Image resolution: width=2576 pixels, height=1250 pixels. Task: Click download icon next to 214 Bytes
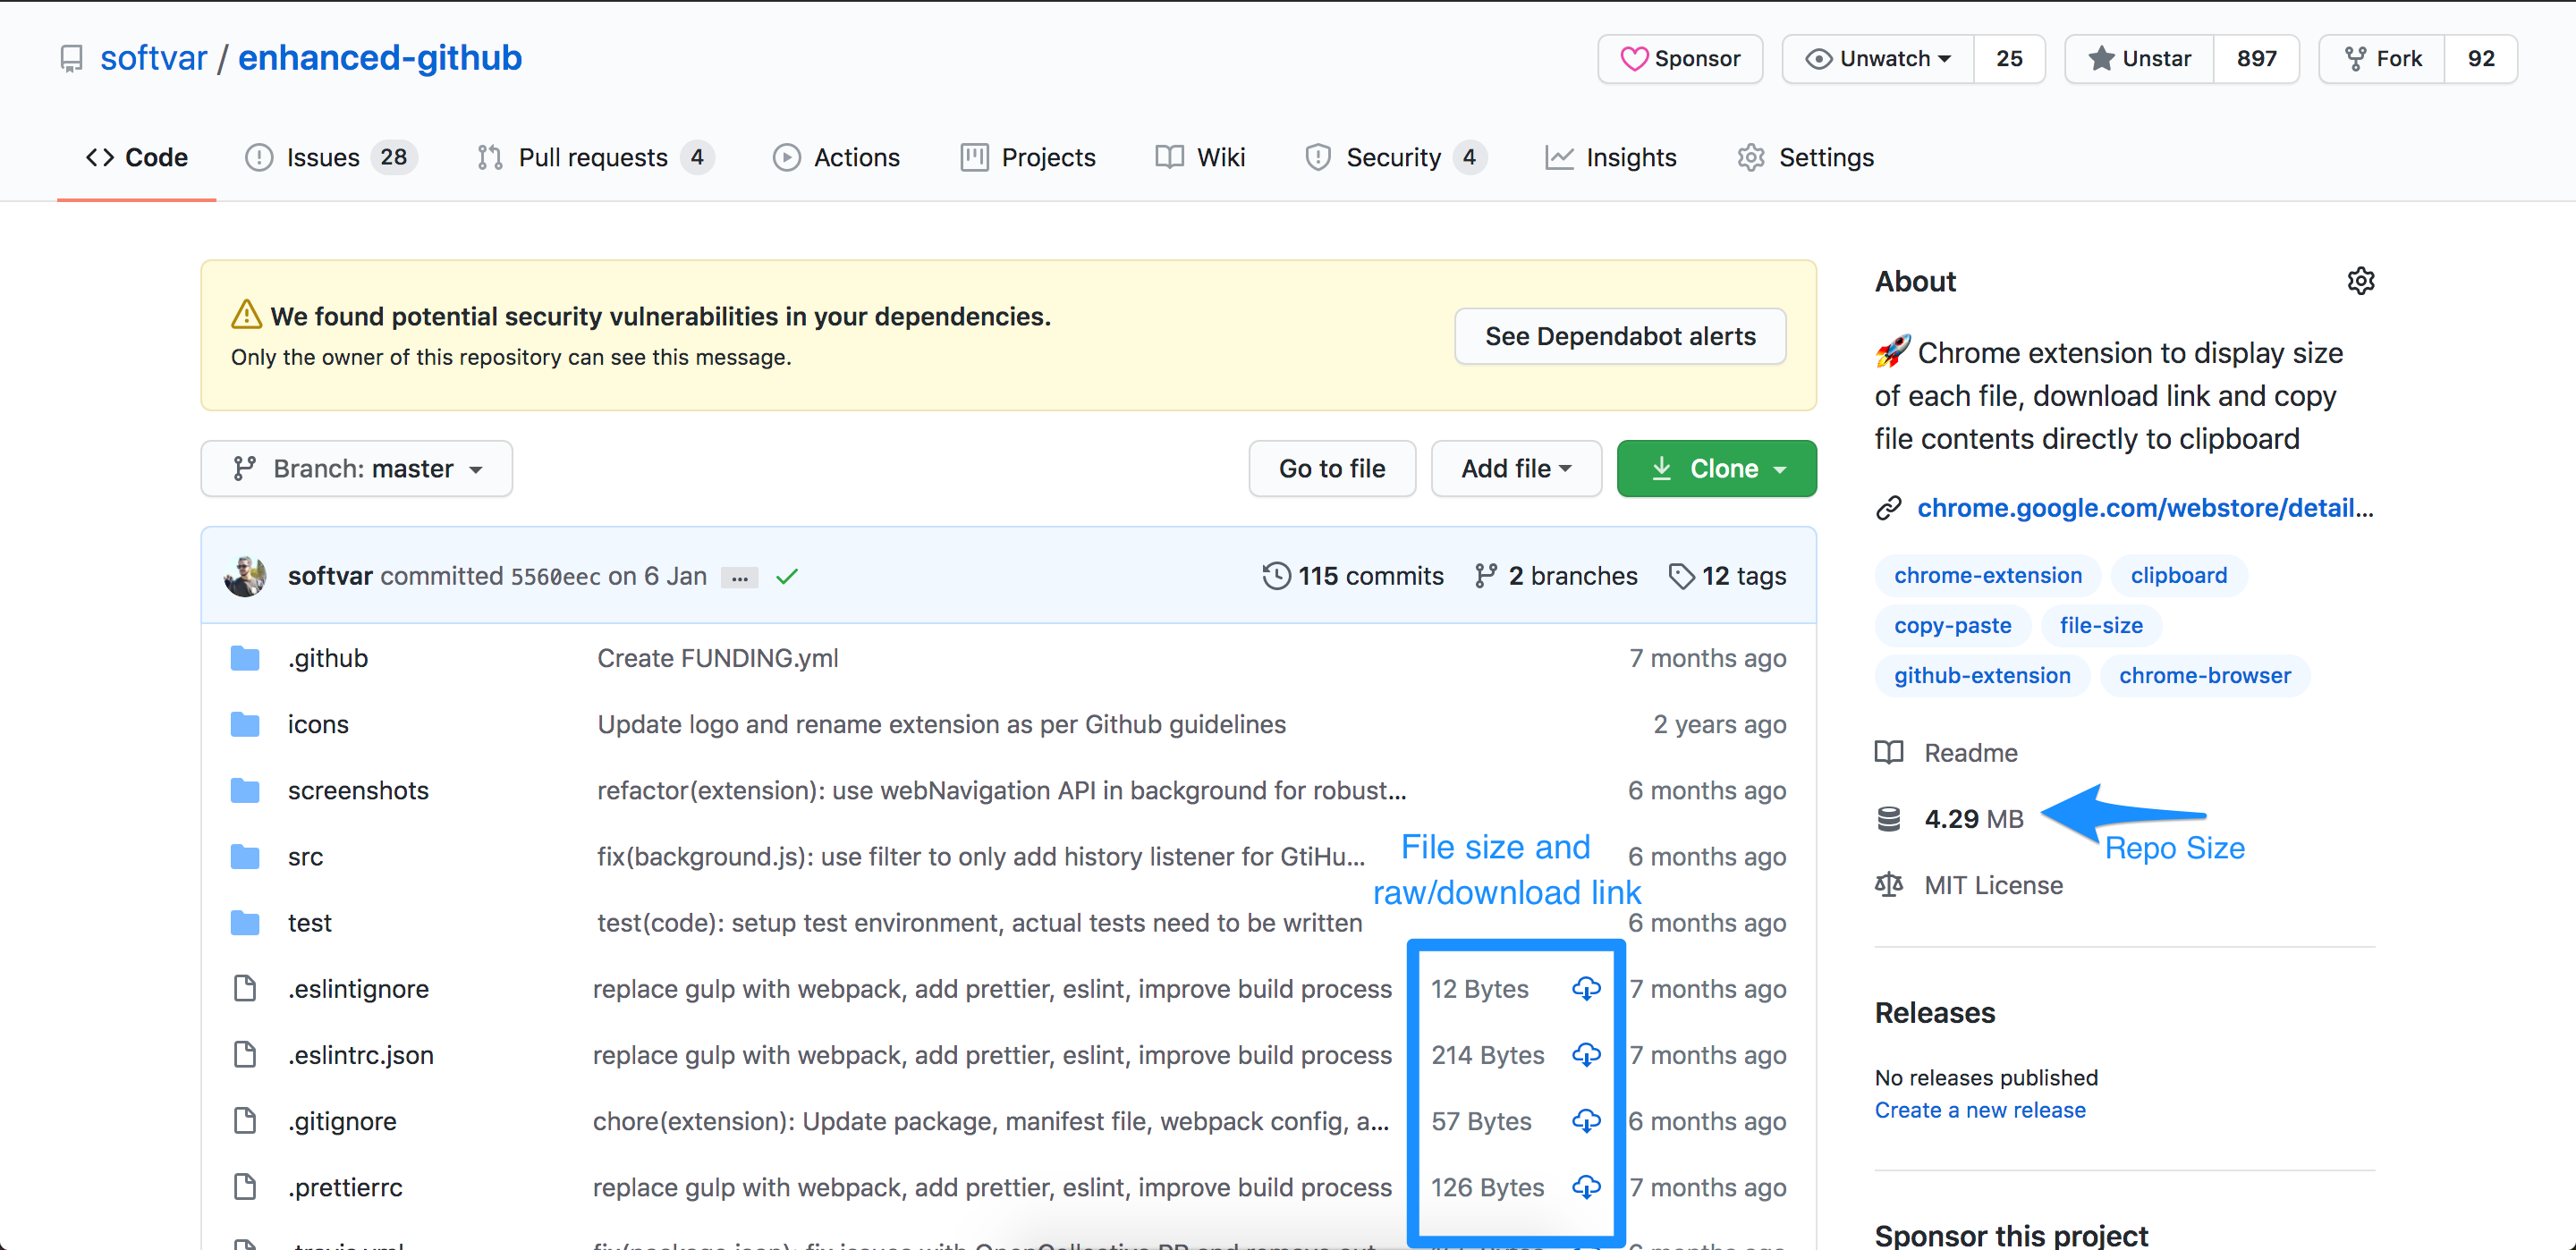coord(1586,1055)
